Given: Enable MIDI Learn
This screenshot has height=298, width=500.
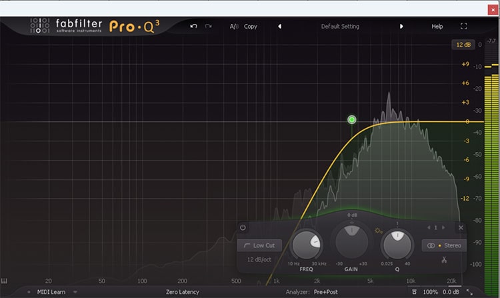Looking at the screenshot, I should [51, 292].
